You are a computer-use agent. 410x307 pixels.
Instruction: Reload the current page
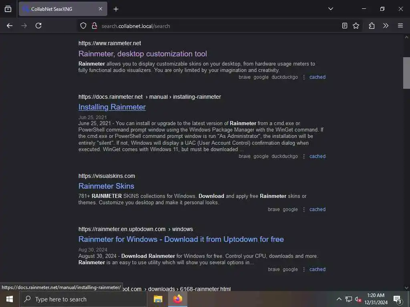(x=38, y=26)
